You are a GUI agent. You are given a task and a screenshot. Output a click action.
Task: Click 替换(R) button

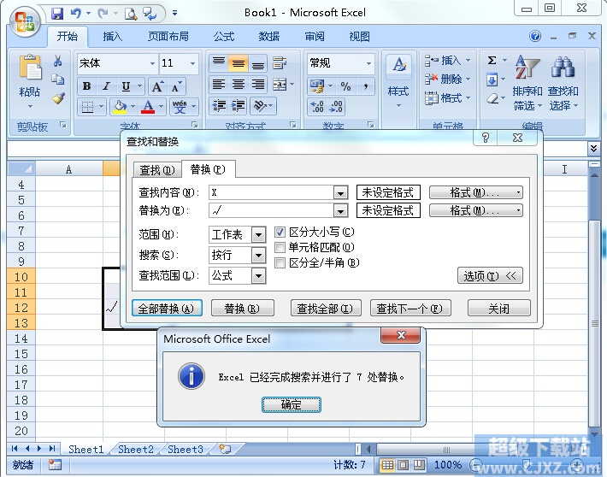[x=242, y=309]
